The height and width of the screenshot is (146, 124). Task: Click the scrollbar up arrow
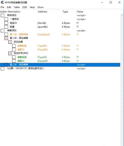point(122,15)
